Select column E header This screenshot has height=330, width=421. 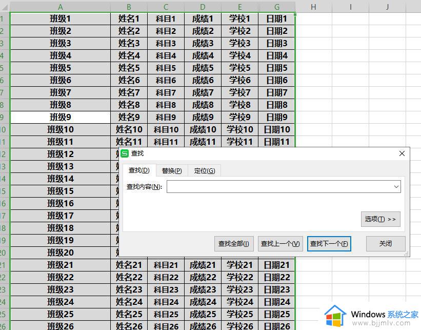click(x=240, y=7)
